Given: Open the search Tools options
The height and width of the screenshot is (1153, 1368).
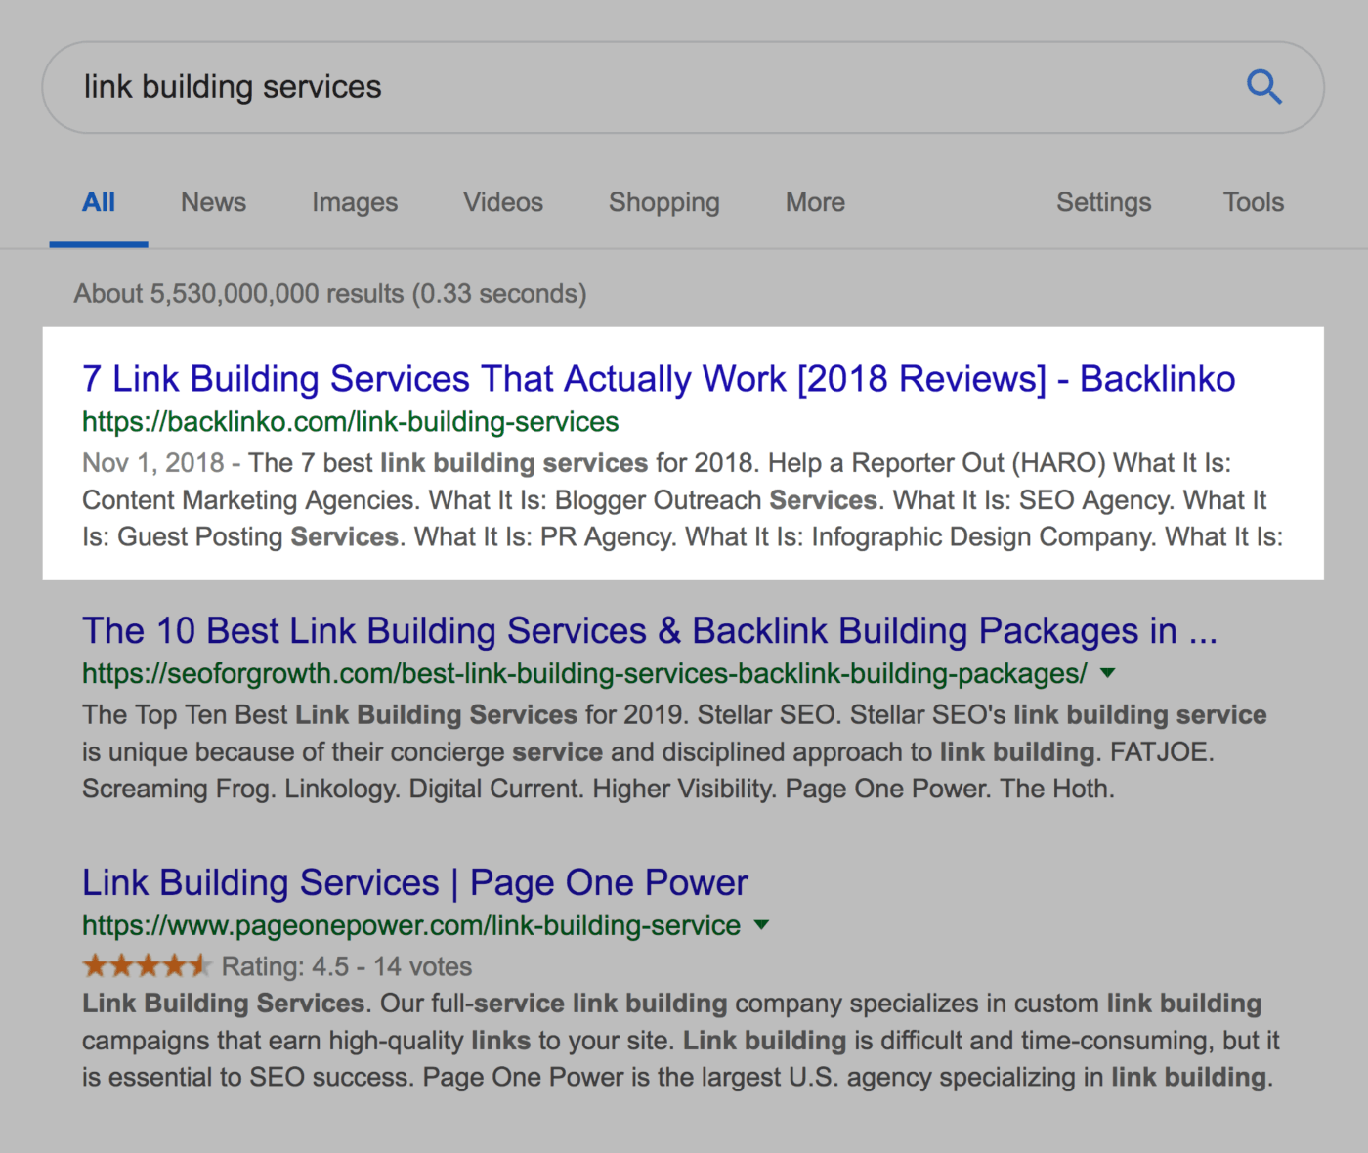Looking at the screenshot, I should point(1254,202).
